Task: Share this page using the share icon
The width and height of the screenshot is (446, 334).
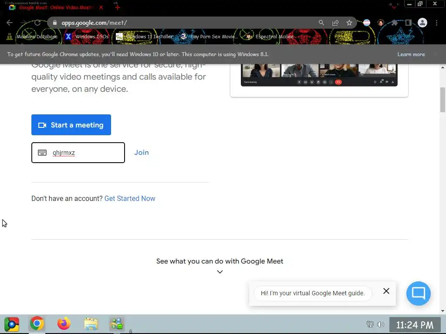Action: (335, 23)
